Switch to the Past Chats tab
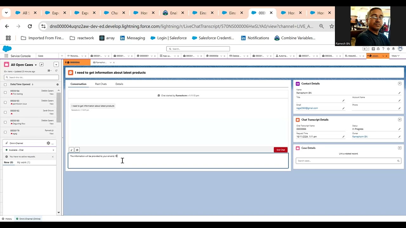This screenshot has width=406, height=228. (x=101, y=84)
